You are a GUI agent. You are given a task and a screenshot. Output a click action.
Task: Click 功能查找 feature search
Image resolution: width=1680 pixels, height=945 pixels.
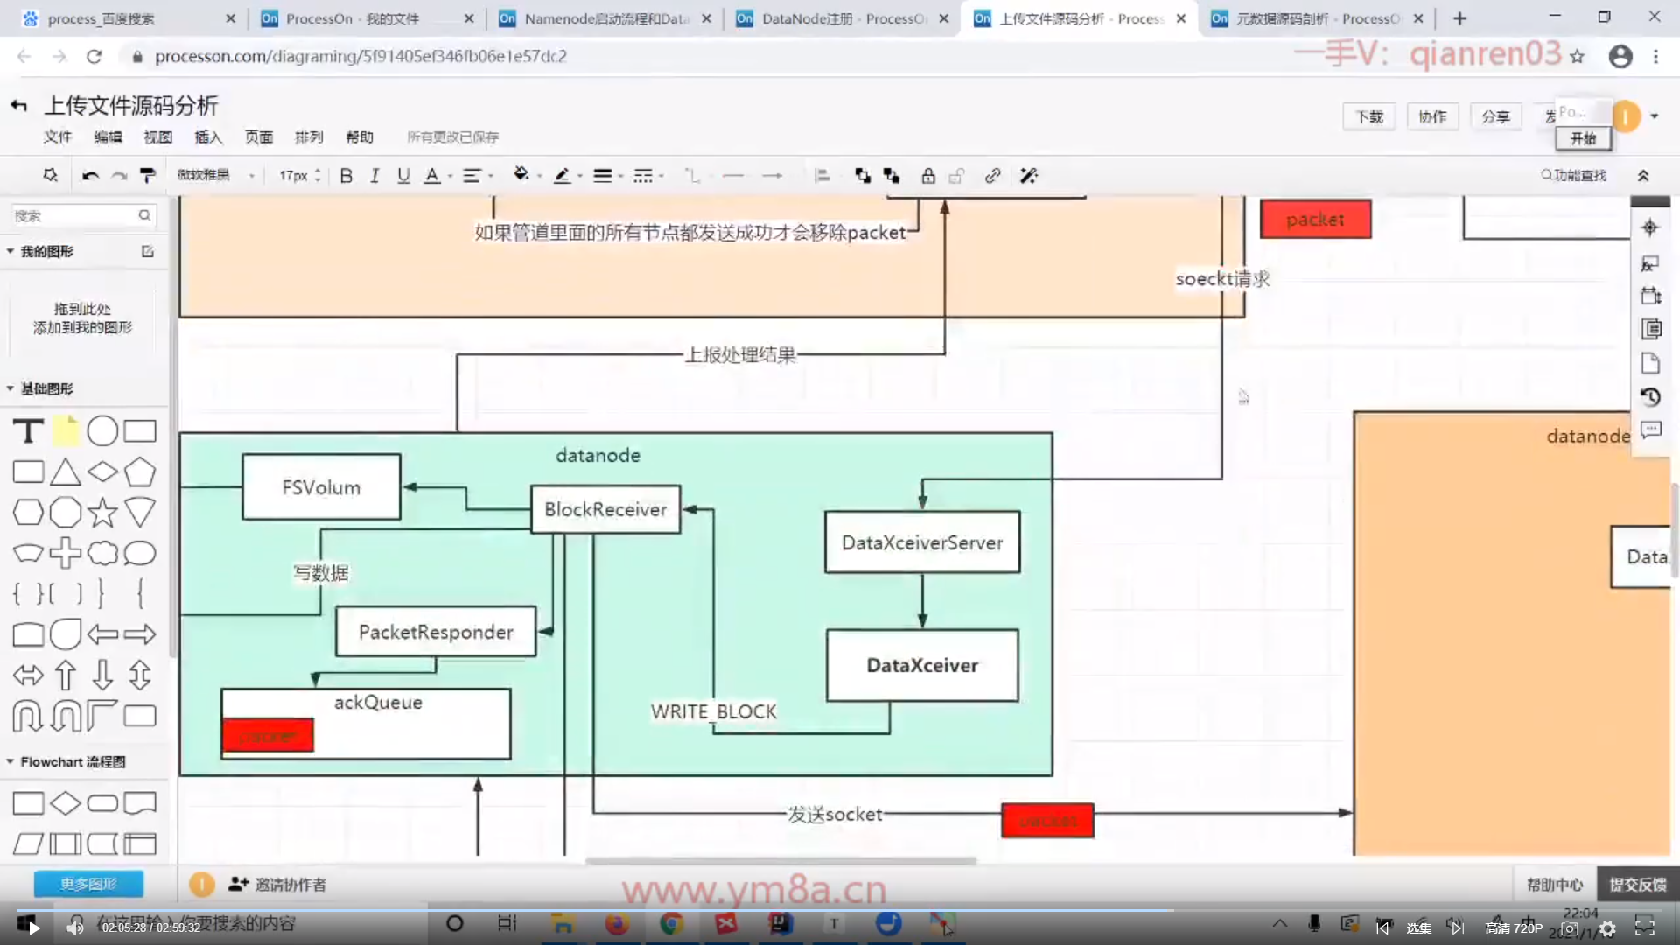coord(1574,176)
